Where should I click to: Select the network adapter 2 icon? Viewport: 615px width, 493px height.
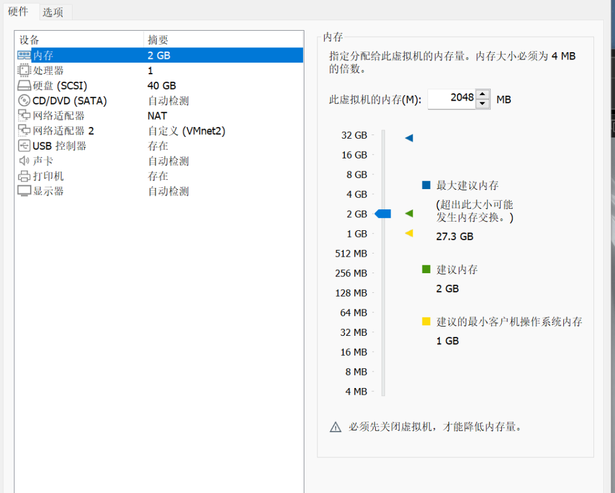[24, 131]
